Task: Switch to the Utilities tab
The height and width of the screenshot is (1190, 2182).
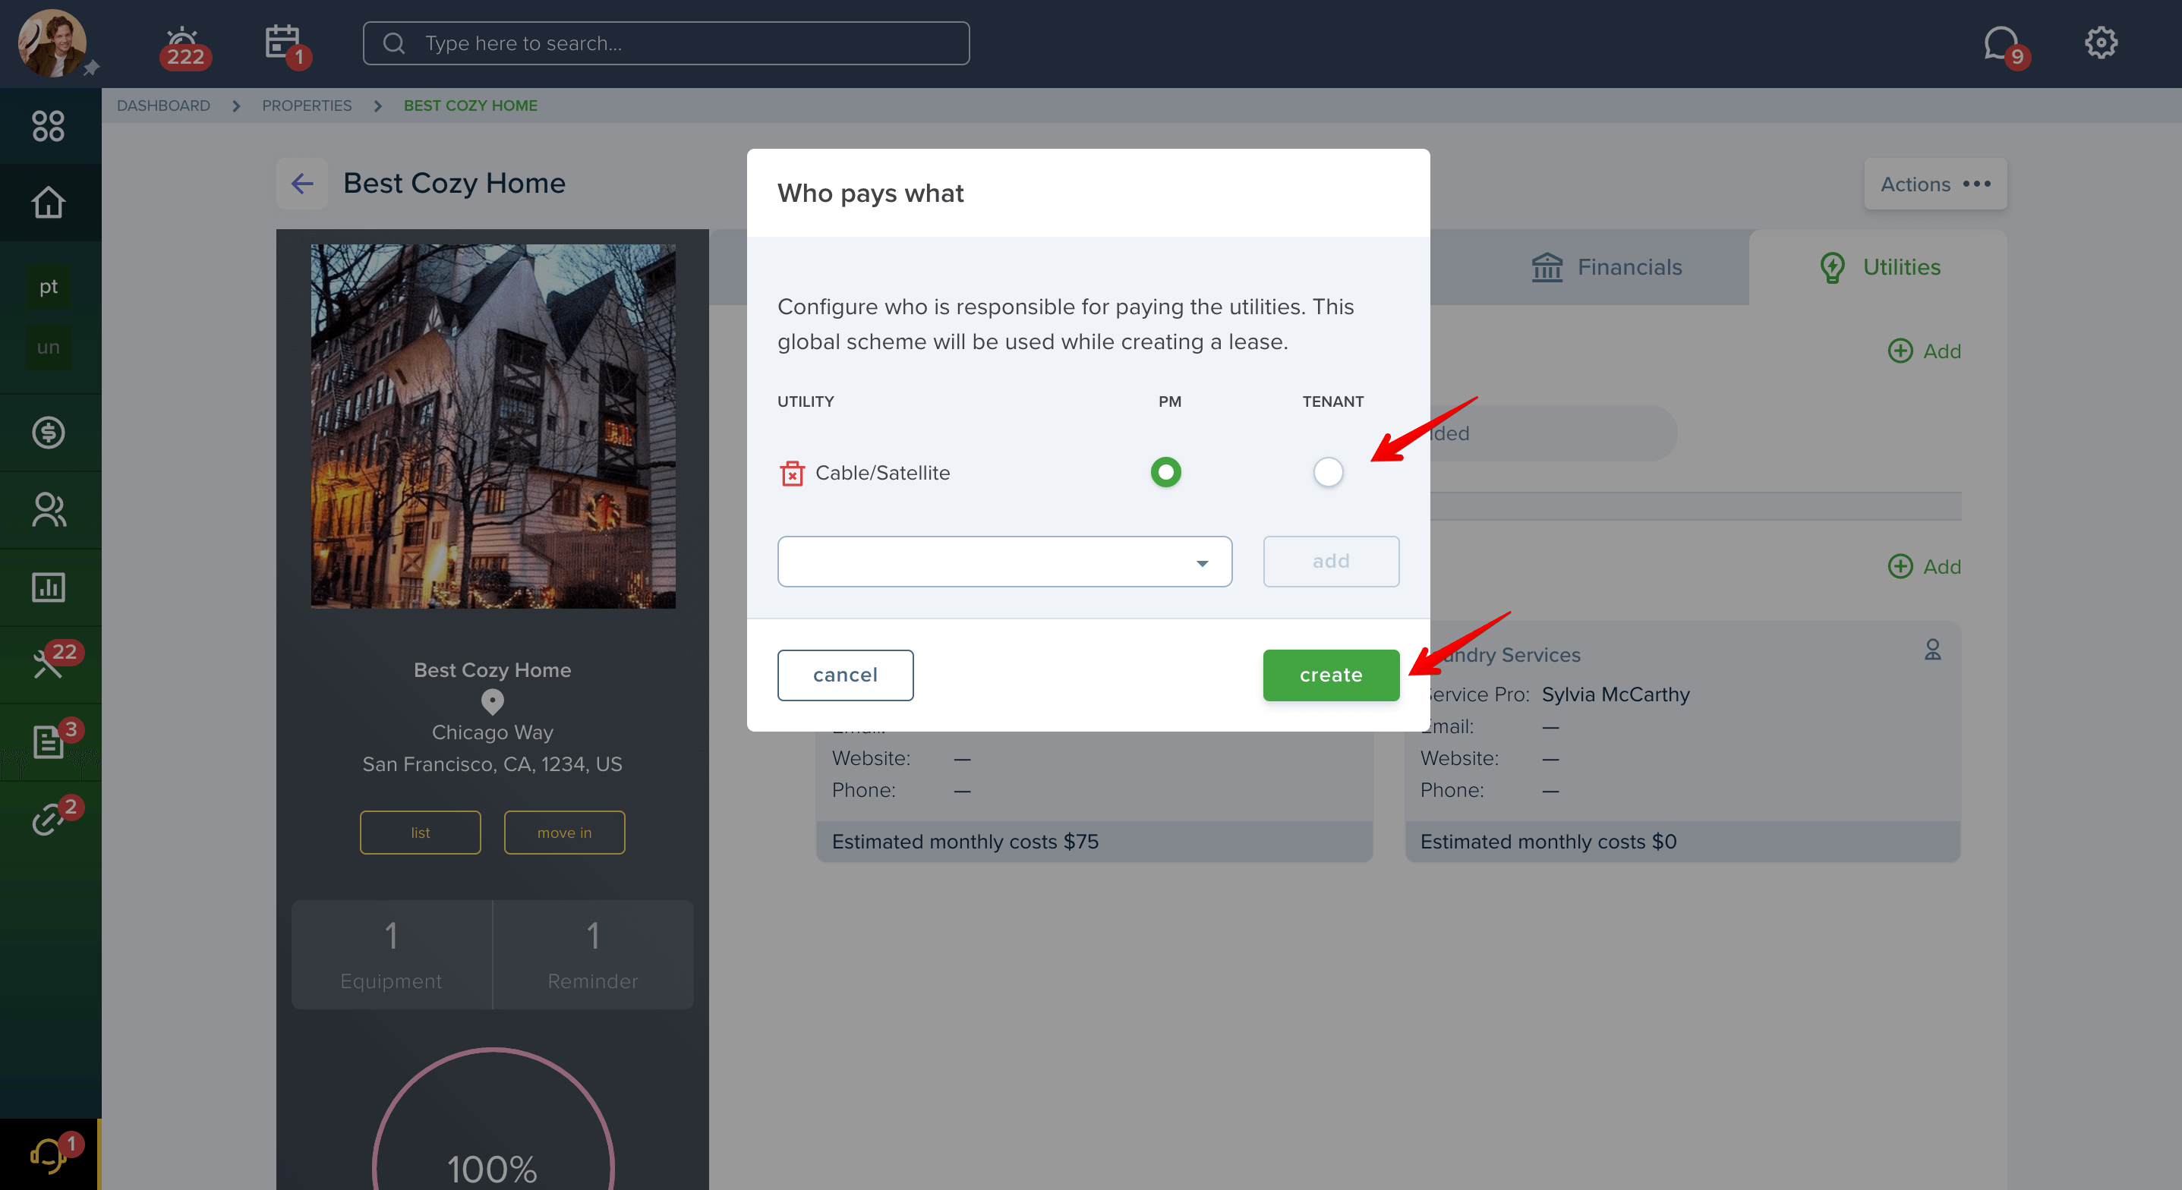Action: pos(1880,267)
